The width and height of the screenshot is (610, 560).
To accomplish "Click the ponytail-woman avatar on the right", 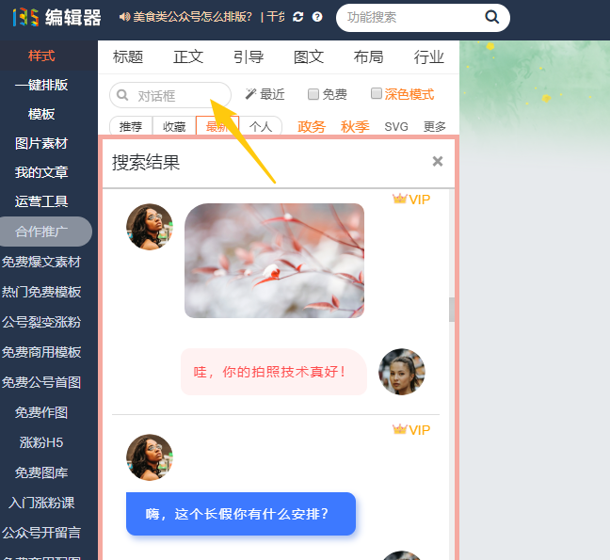I will (x=402, y=372).
